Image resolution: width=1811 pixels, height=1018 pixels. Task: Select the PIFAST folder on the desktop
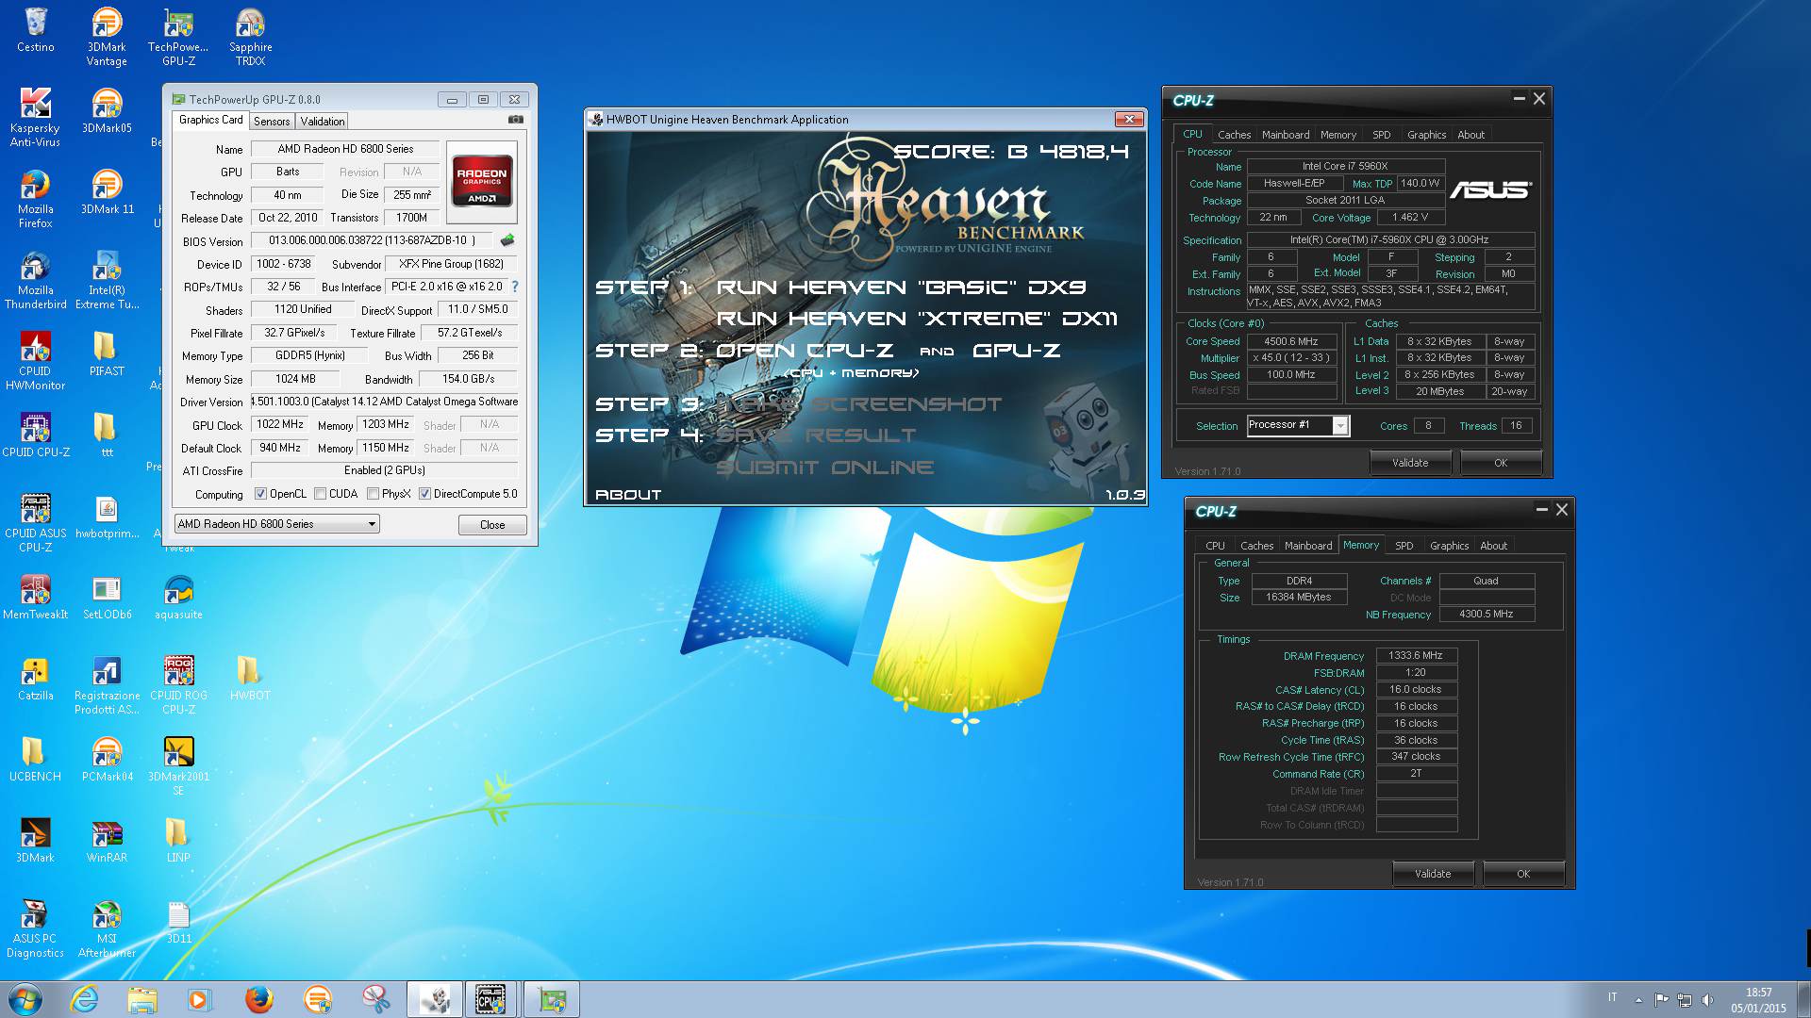[107, 354]
